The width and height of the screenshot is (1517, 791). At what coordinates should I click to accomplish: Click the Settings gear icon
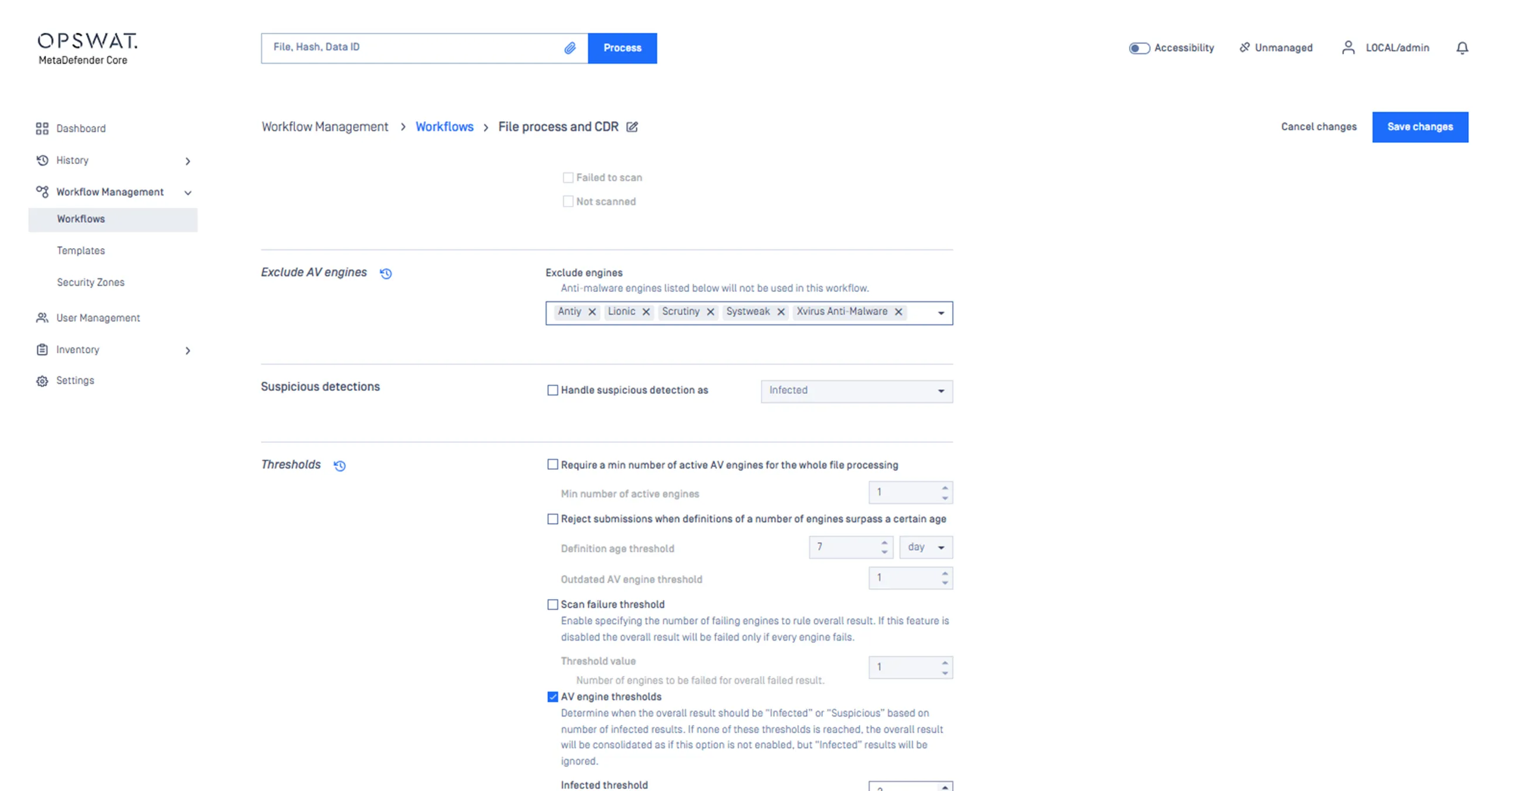coord(42,381)
